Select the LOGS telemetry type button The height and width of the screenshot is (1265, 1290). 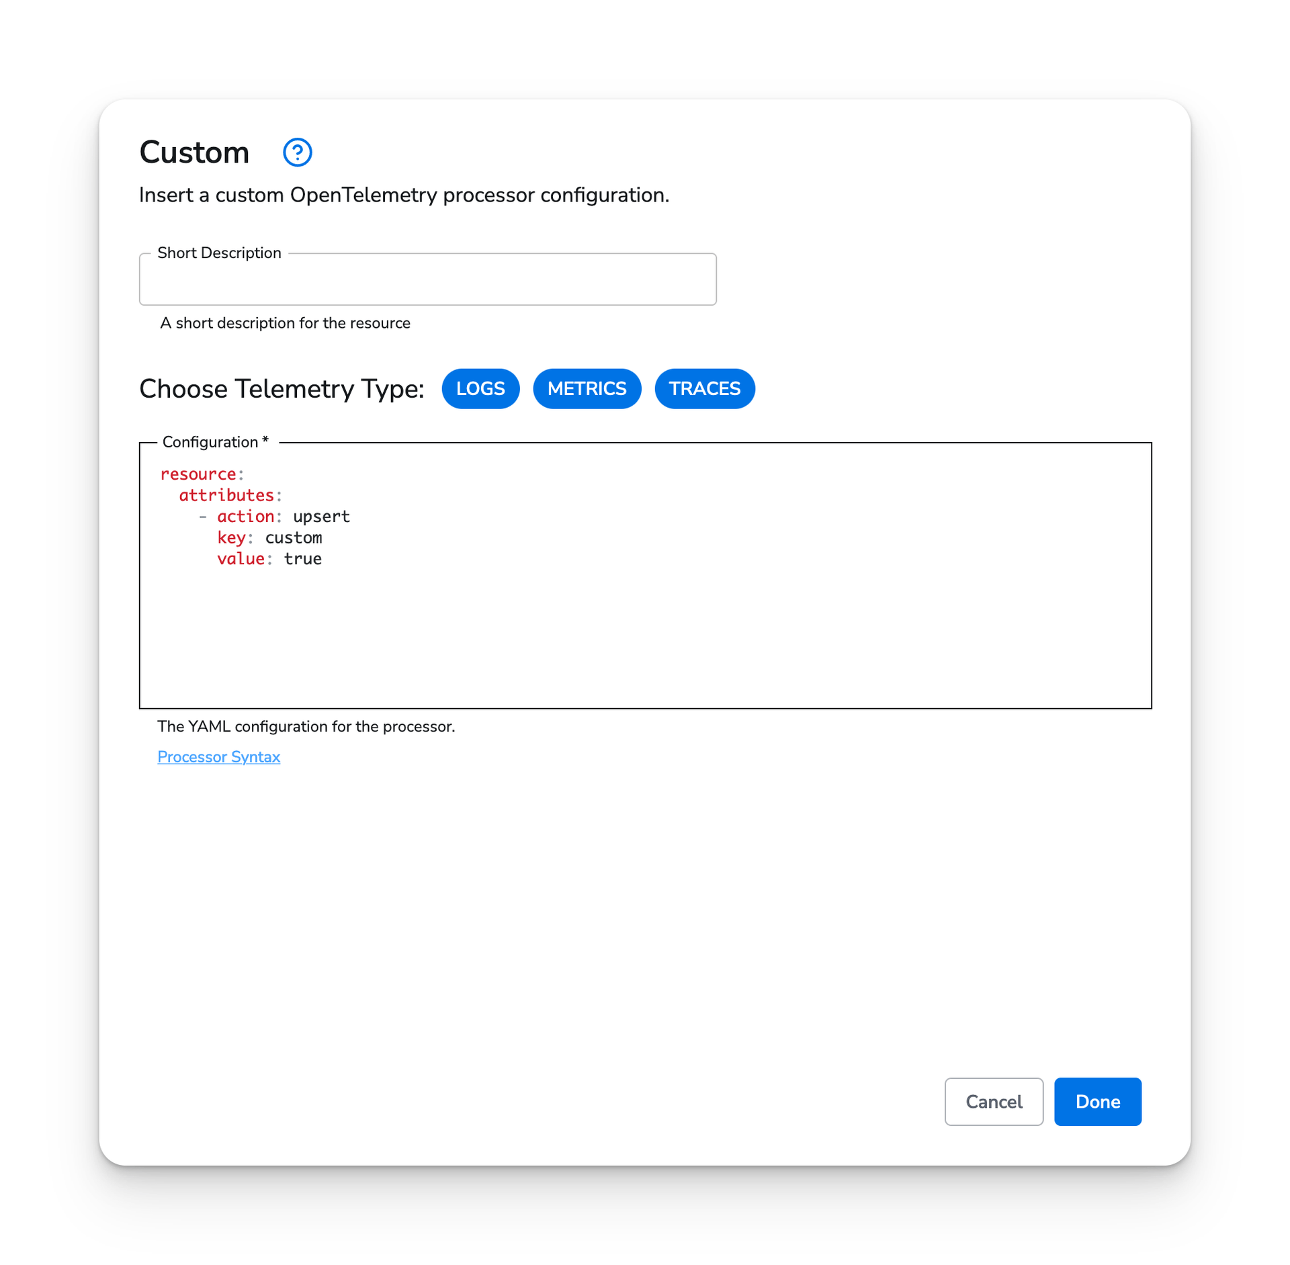(481, 388)
